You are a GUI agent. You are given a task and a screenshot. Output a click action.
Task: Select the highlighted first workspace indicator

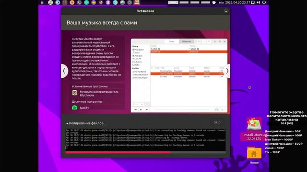pos(173,2)
